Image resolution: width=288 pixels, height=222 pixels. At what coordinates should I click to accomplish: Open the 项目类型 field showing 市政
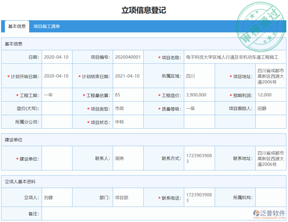tap(128, 108)
